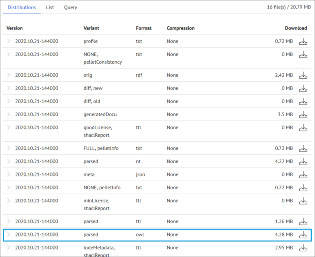Screen dimensions: 315x257
Task: Download the meta json file
Action: (303, 174)
